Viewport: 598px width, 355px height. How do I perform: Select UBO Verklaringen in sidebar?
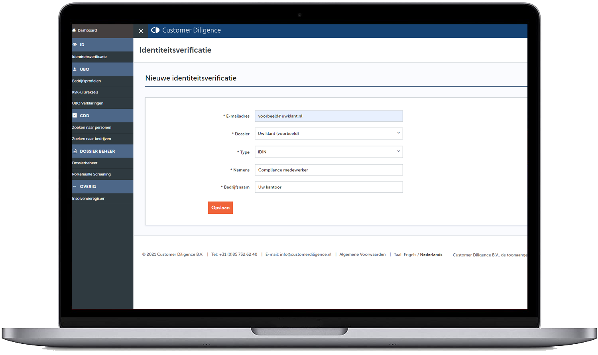(88, 103)
